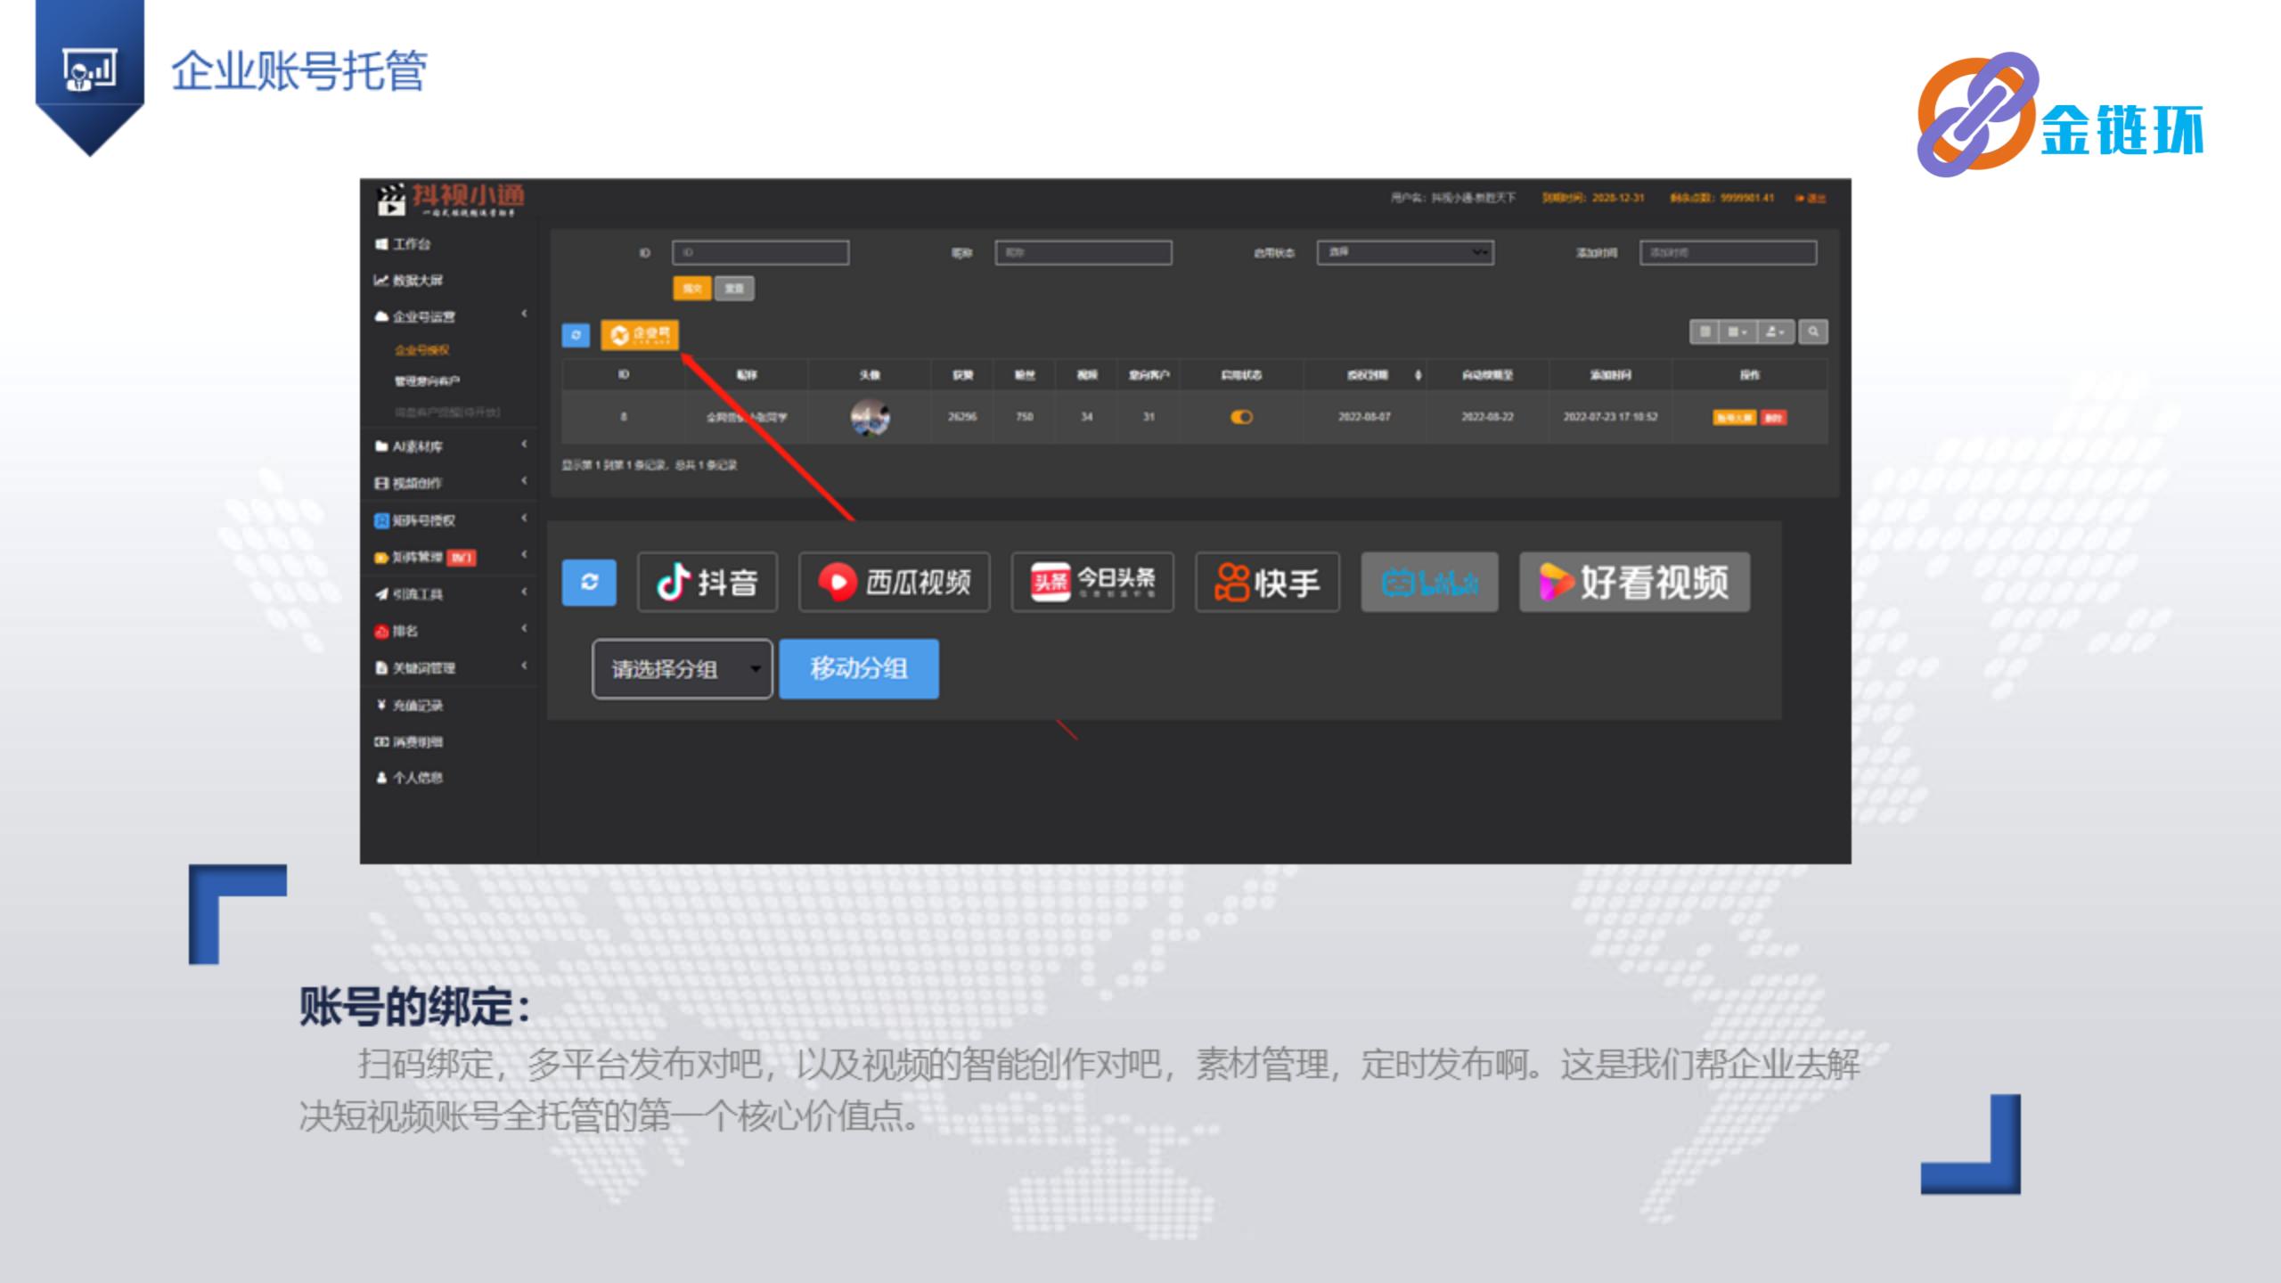Open the 工作台 sidebar item
The height and width of the screenshot is (1283, 2281).
[403, 244]
